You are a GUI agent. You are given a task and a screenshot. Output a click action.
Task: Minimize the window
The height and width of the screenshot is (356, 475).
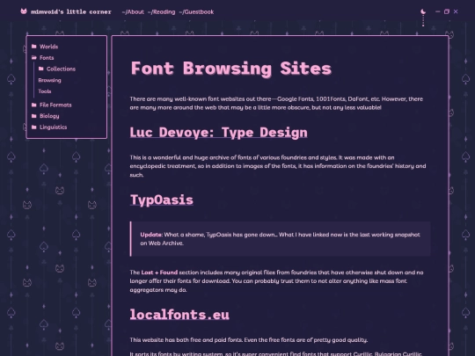437,11
